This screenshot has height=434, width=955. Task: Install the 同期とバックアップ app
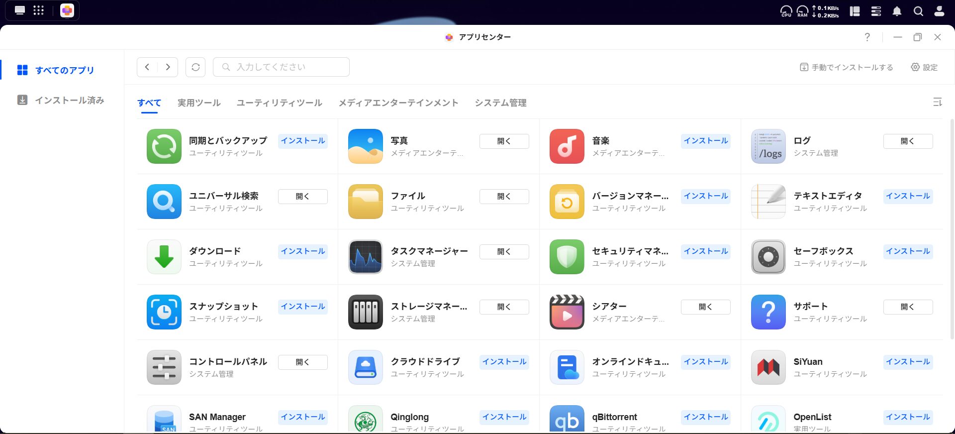pyautogui.click(x=302, y=141)
